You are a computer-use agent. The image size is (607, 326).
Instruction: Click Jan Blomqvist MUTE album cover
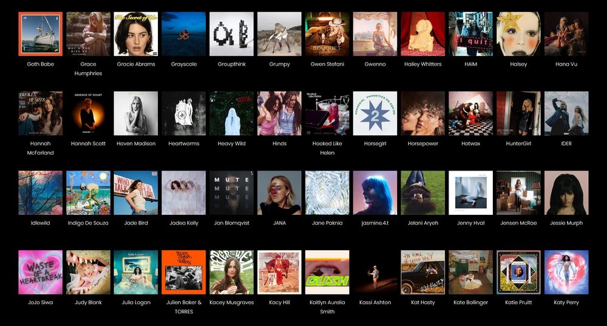point(231,193)
